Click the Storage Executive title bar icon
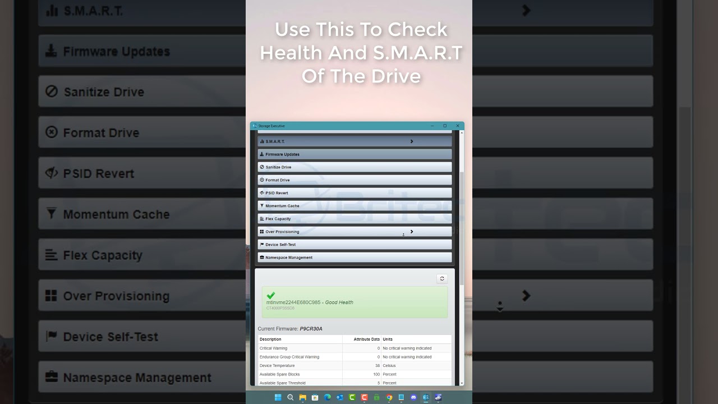The image size is (718, 404). tap(255, 126)
